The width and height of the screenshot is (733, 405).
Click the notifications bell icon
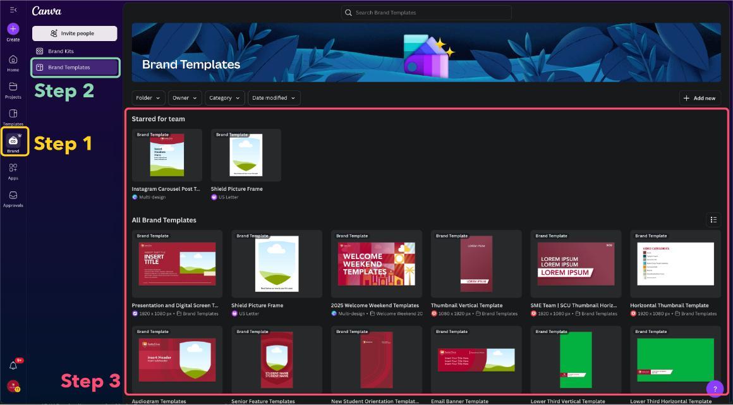pyautogui.click(x=13, y=365)
